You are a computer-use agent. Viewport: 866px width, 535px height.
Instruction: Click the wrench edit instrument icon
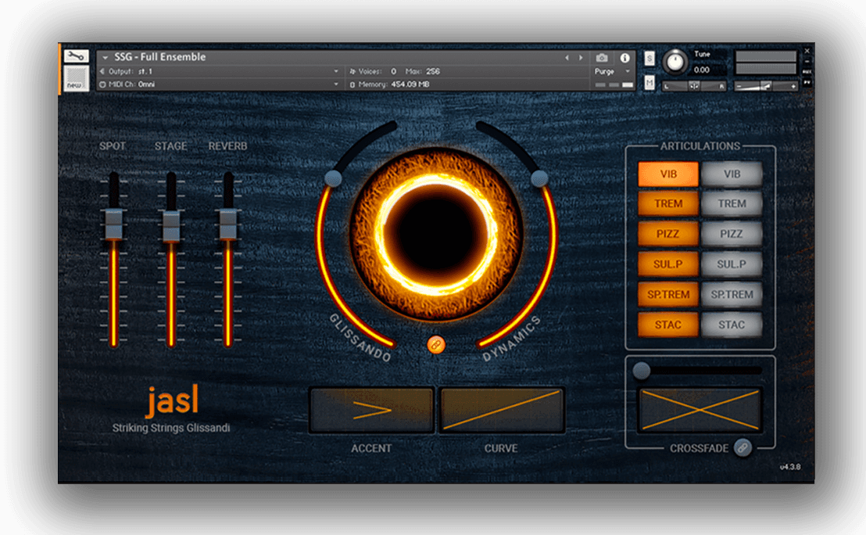(x=76, y=56)
